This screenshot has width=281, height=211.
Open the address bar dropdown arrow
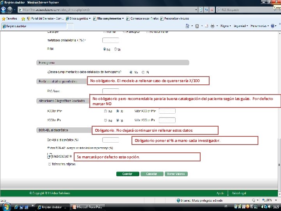point(196,10)
